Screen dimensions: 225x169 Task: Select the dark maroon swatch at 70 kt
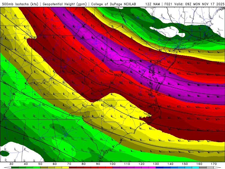click(73, 167)
